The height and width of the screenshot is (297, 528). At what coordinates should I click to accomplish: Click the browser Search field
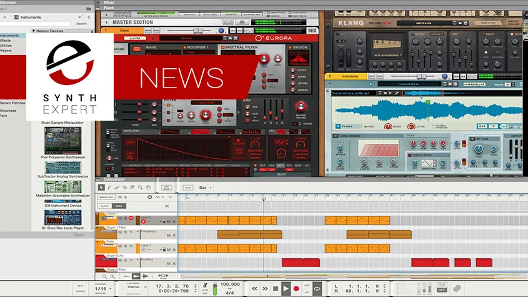(36, 24)
